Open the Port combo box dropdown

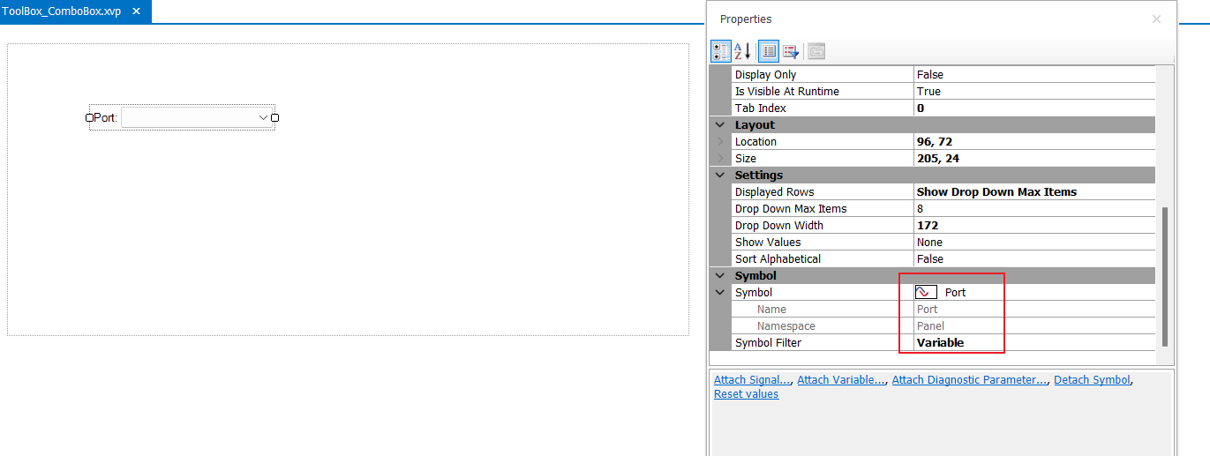pyautogui.click(x=263, y=117)
